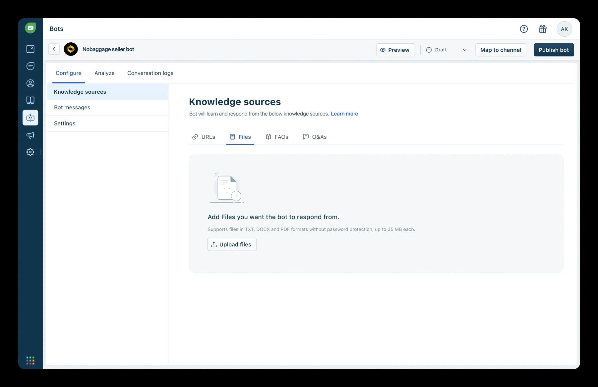Screen dimensions: 598x387
Task: Switch to the Analyze tab
Action: tap(104, 73)
